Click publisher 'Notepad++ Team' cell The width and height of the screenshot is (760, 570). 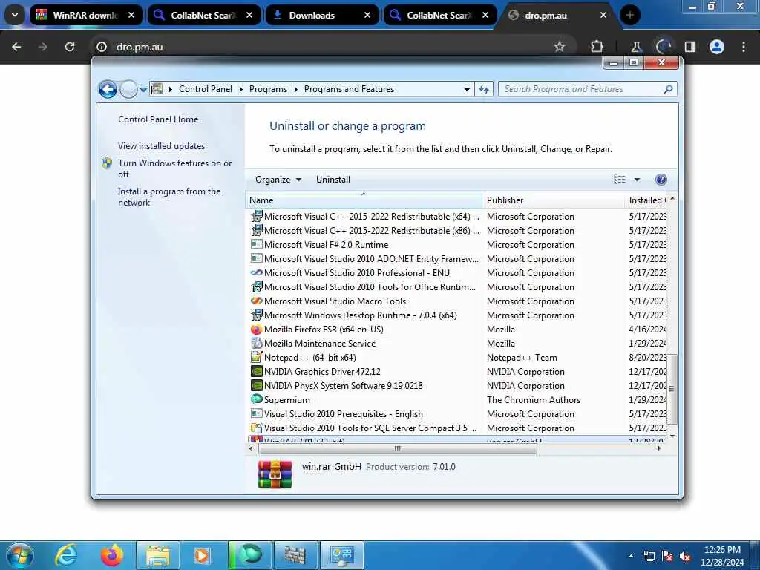pyautogui.click(x=522, y=358)
